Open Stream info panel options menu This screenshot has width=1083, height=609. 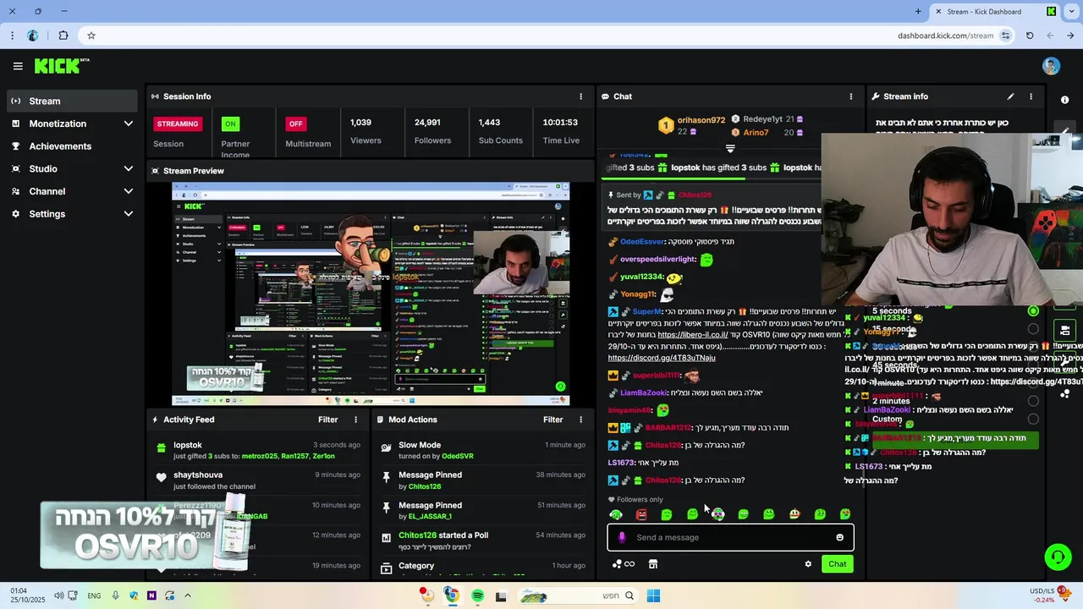(x=1031, y=96)
